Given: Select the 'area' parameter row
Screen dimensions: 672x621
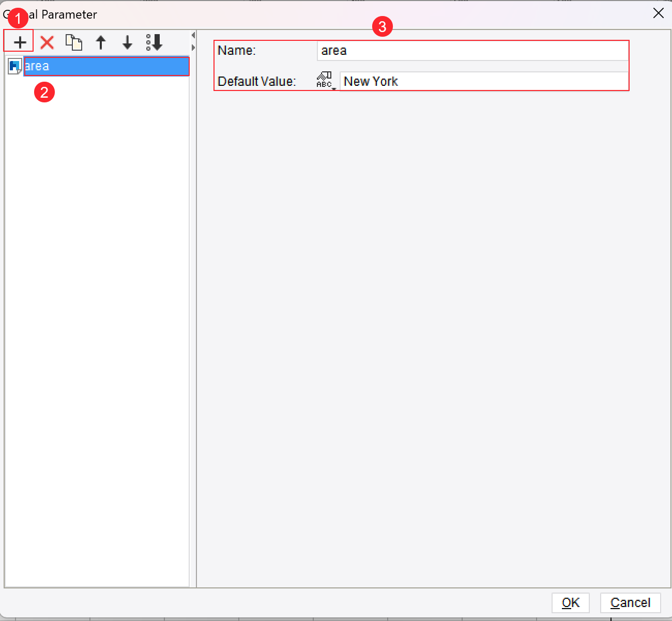Looking at the screenshot, I should pyautogui.click(x=106, y=66).
